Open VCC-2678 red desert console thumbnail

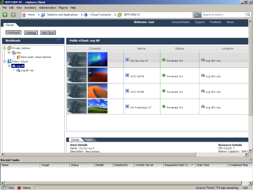pos(97,75)
